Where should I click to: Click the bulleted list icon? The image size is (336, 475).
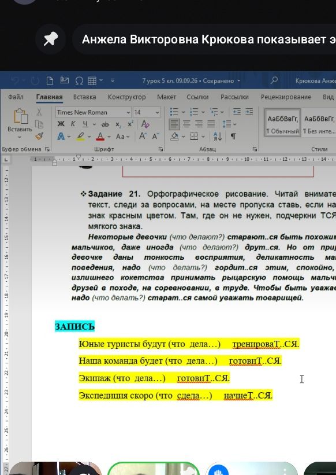coord(174,112)
